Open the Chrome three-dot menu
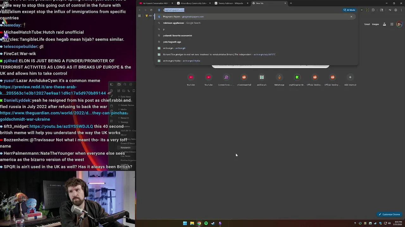The image size is (405, 227). 401,10
